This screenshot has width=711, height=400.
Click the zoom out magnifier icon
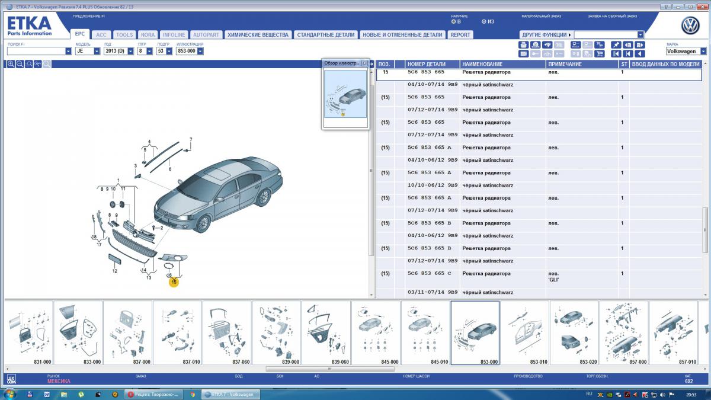click(x=20, y=63)
